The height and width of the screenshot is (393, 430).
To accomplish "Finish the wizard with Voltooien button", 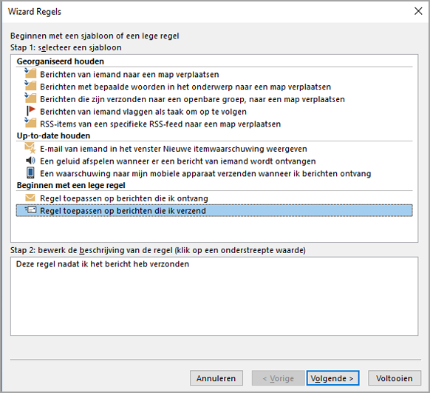I will 395,378.
